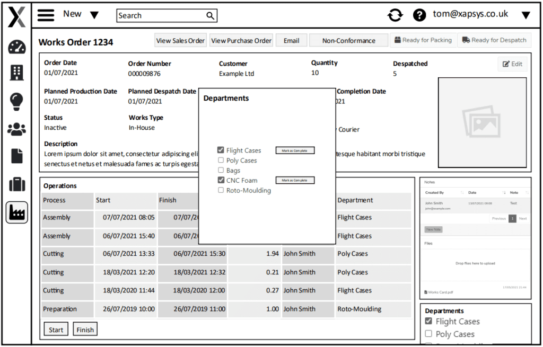Click the Start button under Operations
The image size is (543, 347).
56,330
